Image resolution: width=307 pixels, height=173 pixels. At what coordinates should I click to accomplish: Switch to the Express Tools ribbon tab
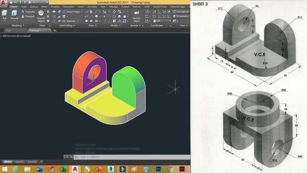[x=160, y=7]
